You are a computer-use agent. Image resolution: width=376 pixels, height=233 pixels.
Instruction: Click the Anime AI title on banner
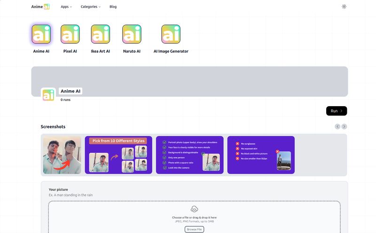pos(70,91)
